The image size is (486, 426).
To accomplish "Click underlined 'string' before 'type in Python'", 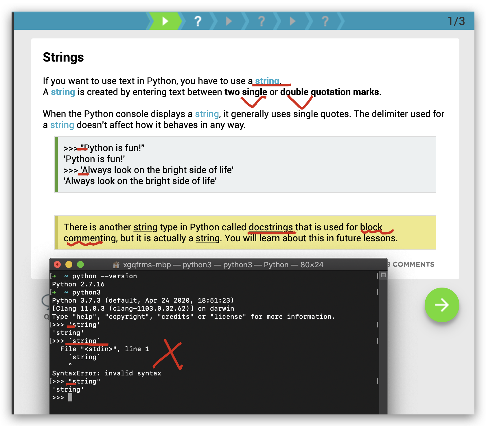I will click(146, 227).
